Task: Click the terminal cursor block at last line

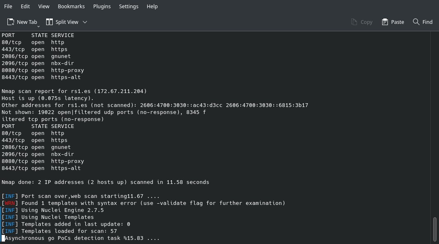Action: [3, 238]
